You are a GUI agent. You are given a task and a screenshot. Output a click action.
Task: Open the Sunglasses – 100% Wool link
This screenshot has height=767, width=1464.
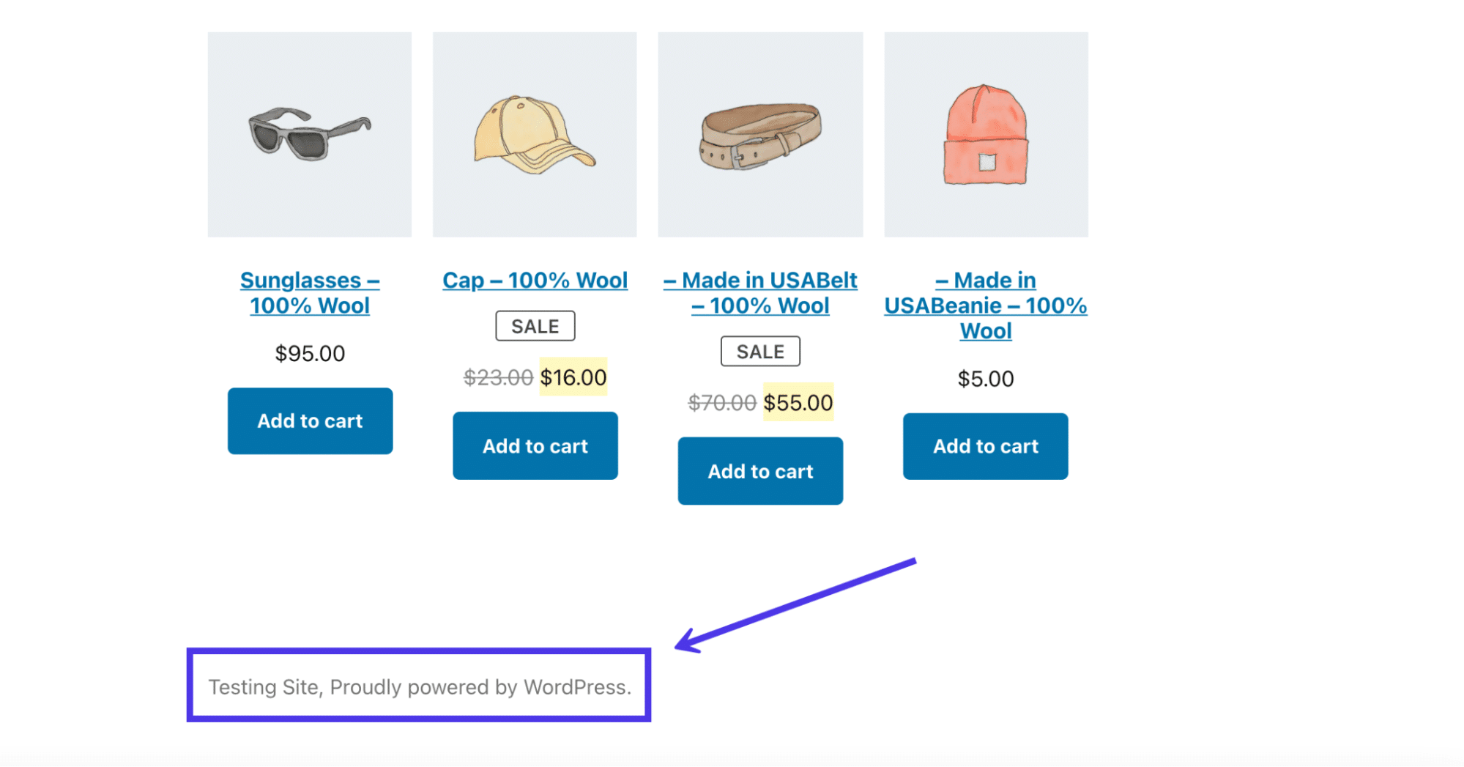click(310, 293)
